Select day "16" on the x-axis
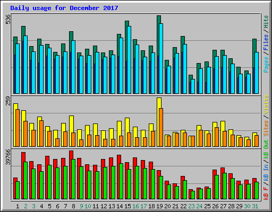 (135, 206)
